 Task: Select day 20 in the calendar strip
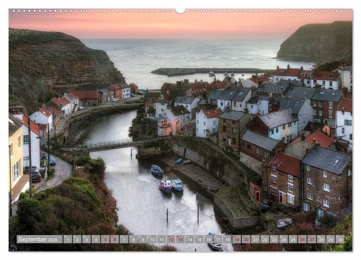point(246,239)
